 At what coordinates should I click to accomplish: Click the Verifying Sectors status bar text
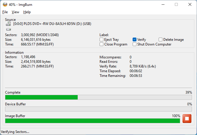coord(15,132)
